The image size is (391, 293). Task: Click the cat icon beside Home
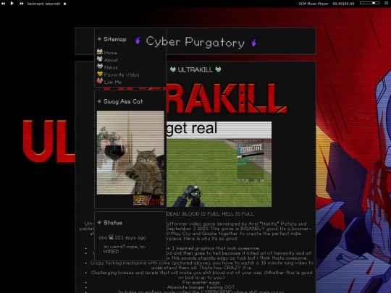(100, 52)
